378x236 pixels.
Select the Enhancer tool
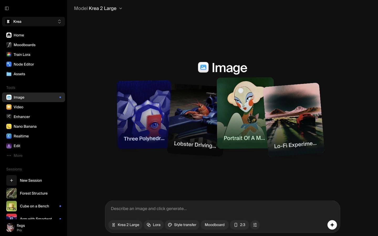click(x=33, y=117)
